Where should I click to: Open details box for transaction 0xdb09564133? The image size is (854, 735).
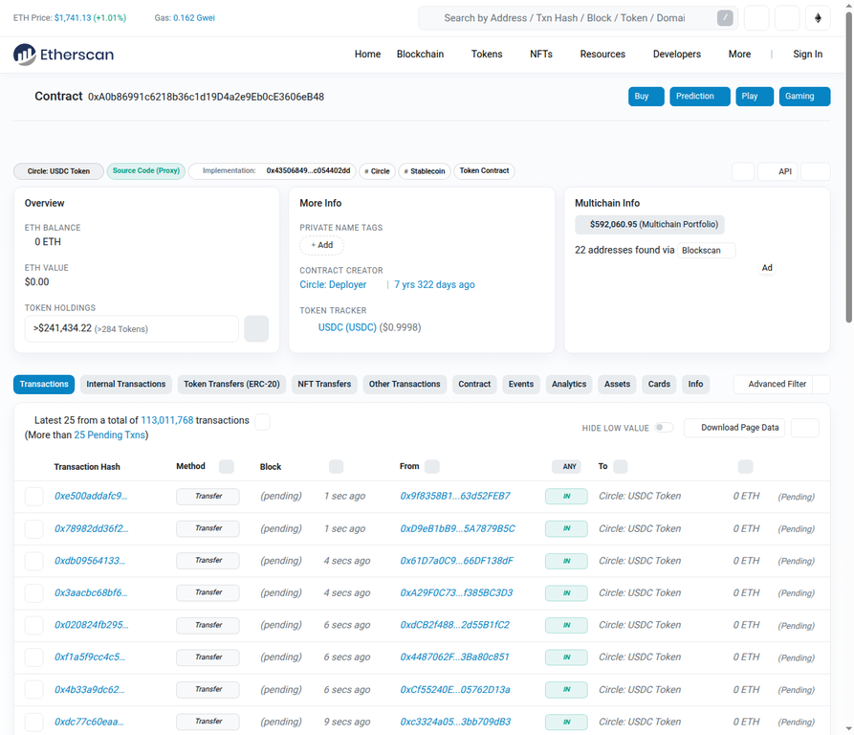[x=33, y=561]
